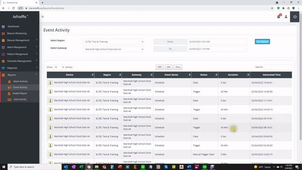Click the sort arrows on Device column
This screenshot has height=170, width=302.
coord(92,75)
